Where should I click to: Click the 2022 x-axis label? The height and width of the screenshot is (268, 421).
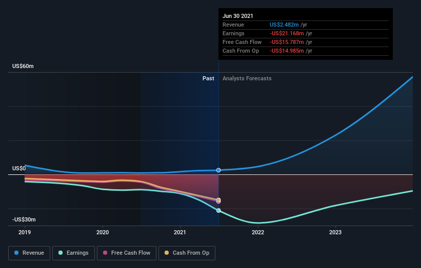pyautogui.click(x=258, y=232)
